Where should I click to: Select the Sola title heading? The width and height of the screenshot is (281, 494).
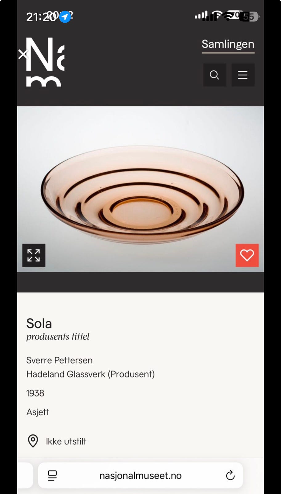coord(39,324)
